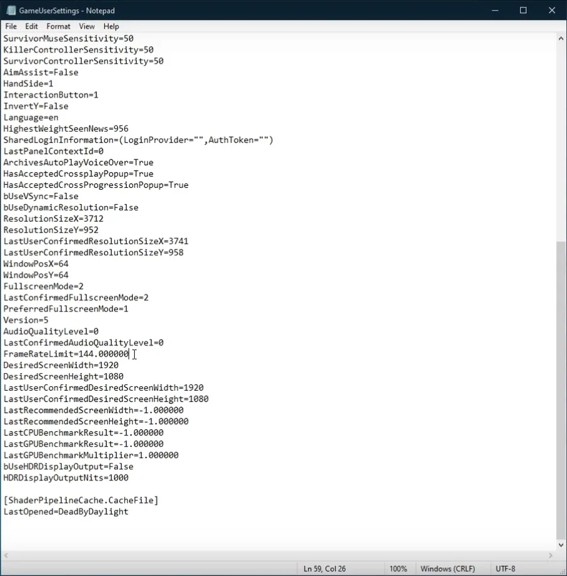The image size is (567, 576).
Task: Open the Help menu
Action: tap(111, 26)
